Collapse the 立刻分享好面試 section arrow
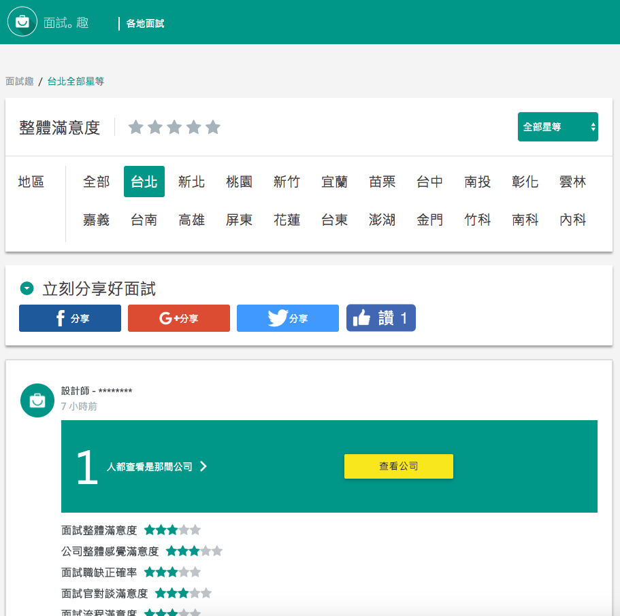The height and width of the screenshot is (616, 620). pyautogui.click(x=27, y=288)
